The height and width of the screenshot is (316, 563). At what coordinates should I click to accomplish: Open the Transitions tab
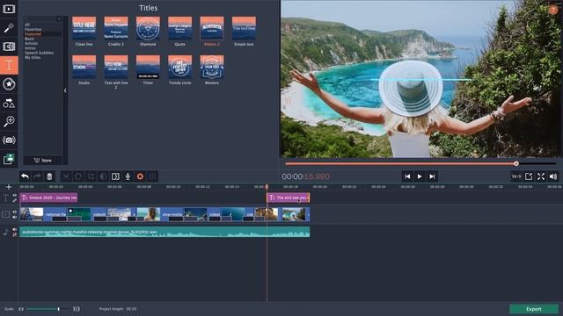(9, 47)
